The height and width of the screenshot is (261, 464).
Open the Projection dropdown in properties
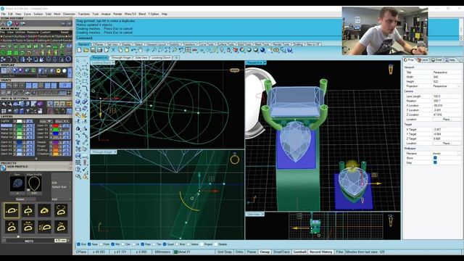(447, 86)
